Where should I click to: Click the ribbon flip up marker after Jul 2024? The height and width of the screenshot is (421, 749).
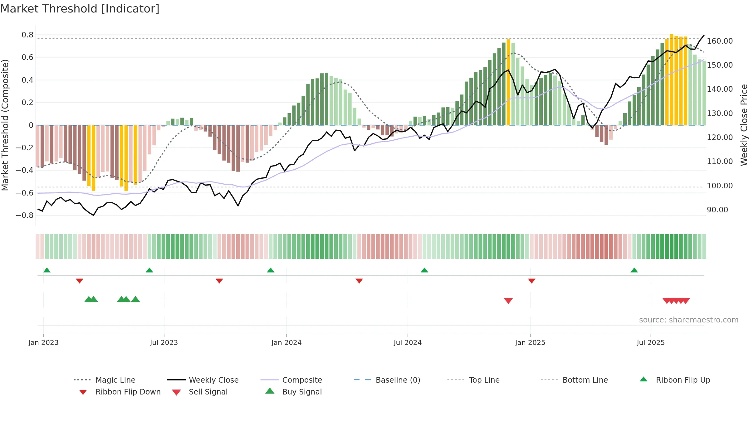424,270
